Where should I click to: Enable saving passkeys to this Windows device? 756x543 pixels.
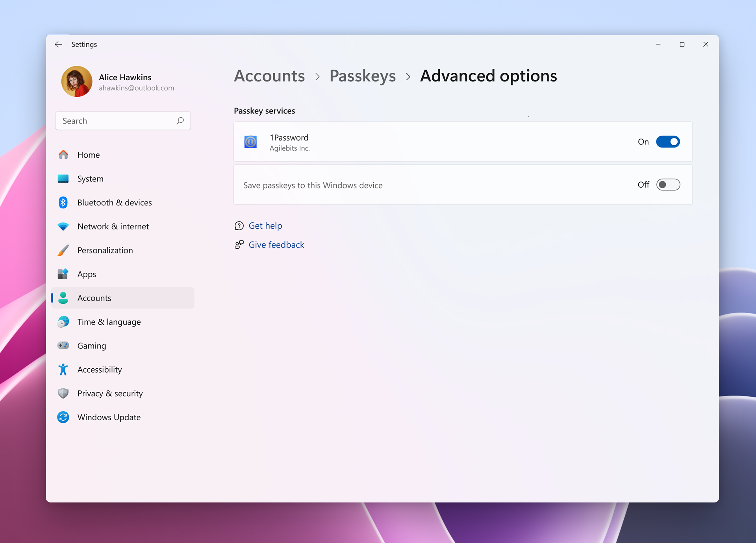coord(668,185)
